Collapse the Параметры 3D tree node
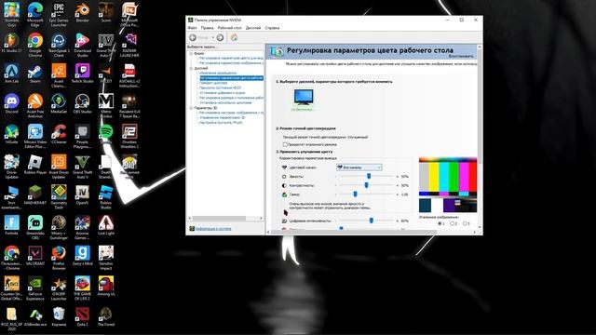This screenshot has width=596, height=335. pyautogui.click(x=191, y=108)
